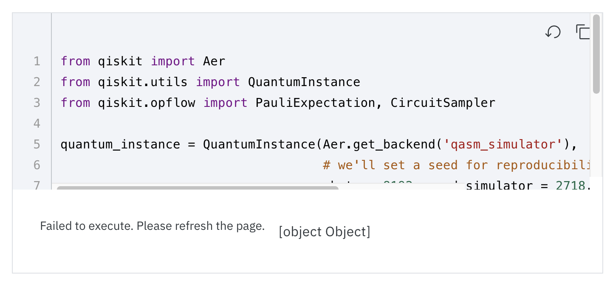
Task: Click the QuantumInstance import statement
Action: point(210,82)
